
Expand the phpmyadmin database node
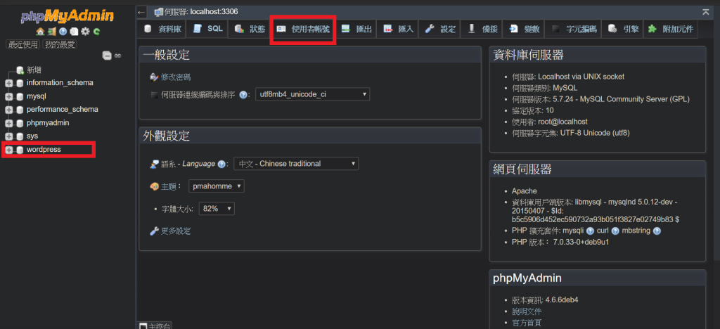[x=8, y=124]
